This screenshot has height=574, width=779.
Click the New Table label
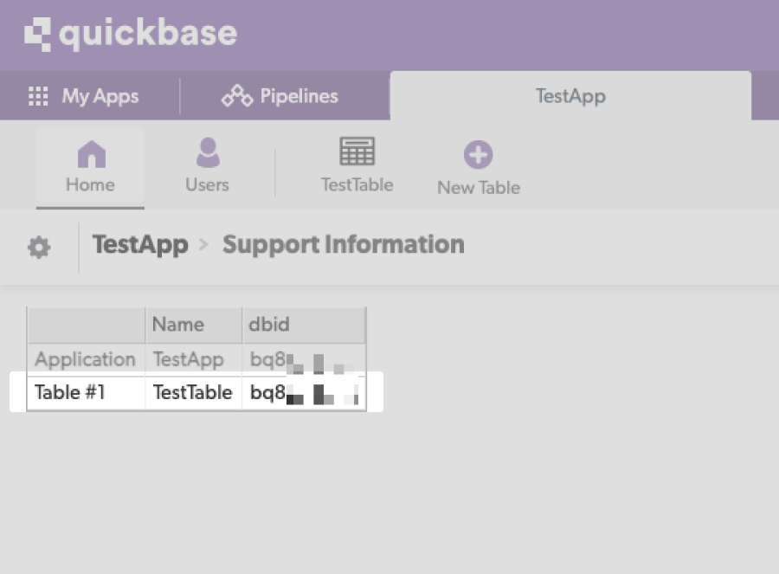point(478,187)
